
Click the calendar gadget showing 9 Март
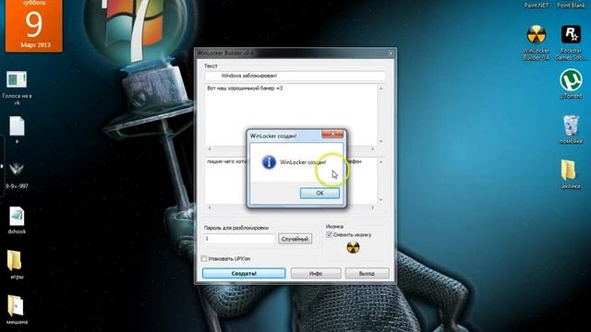tap(34, 26)
